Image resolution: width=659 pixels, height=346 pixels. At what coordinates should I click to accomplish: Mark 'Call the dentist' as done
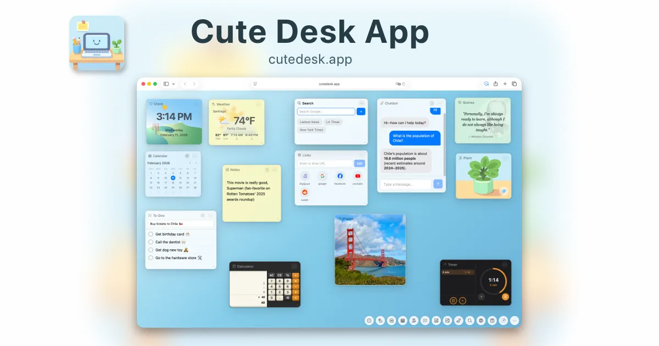pos(150,242)
